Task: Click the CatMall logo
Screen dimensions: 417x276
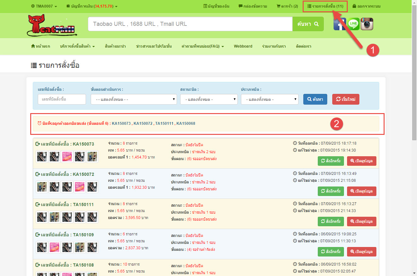Action: pos(52,25)
